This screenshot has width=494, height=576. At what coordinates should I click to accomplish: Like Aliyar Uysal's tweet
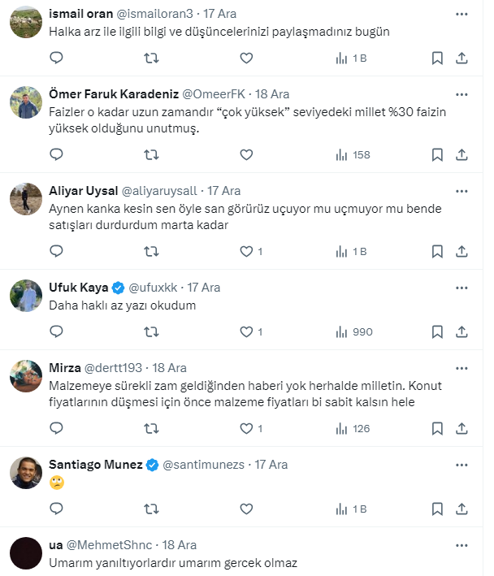pyautogui.click(x=246, y=251)
